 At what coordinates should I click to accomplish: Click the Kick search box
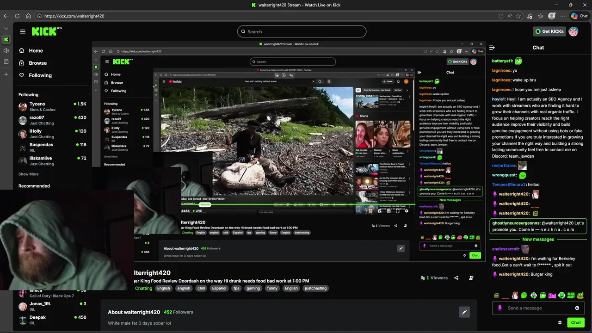tap(302, 31)
